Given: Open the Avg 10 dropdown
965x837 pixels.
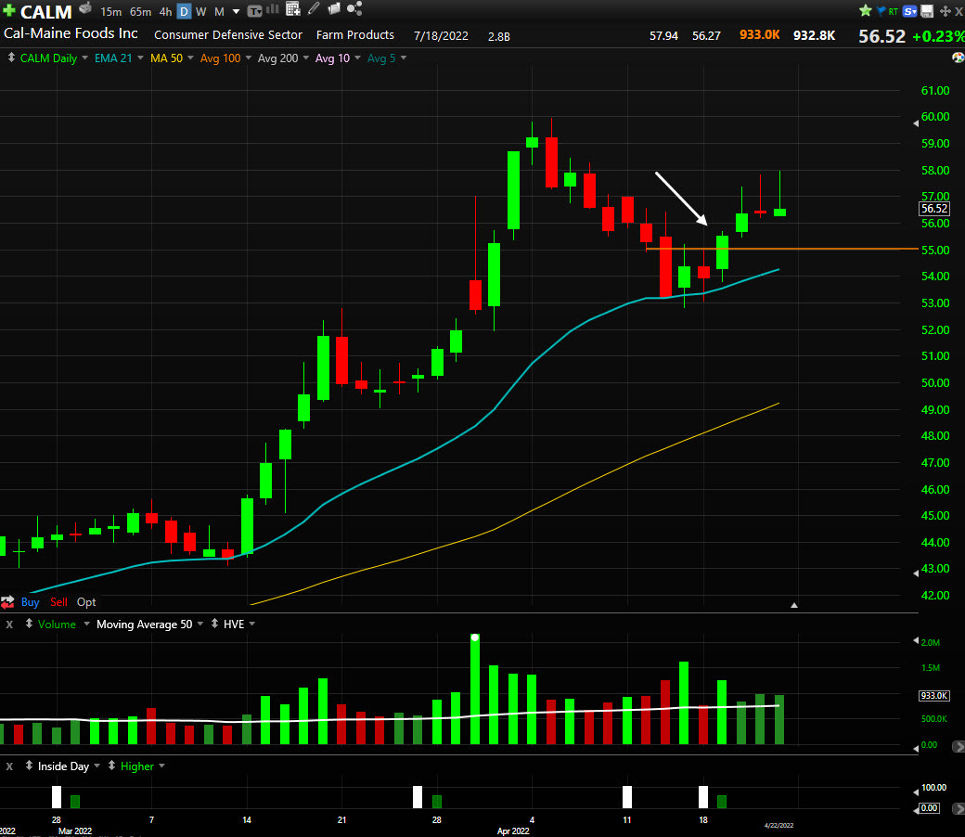Looking at the screenshot, I should pyautogui.click(x=357, y=58).
